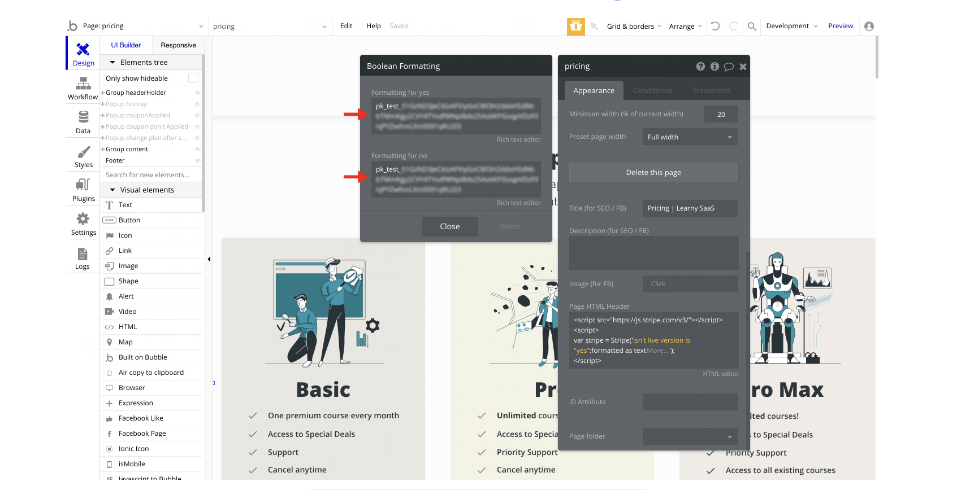Pick the Button visual element

pos(151,220)
